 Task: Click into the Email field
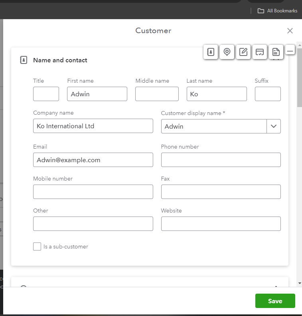[93, 160]
